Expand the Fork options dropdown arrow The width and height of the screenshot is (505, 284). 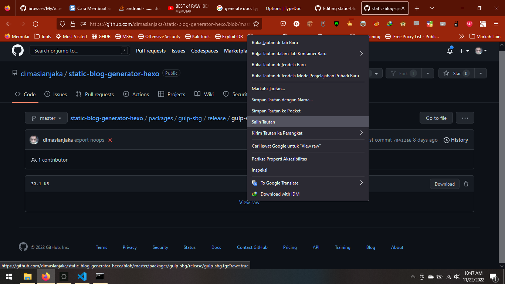[428, 73]
